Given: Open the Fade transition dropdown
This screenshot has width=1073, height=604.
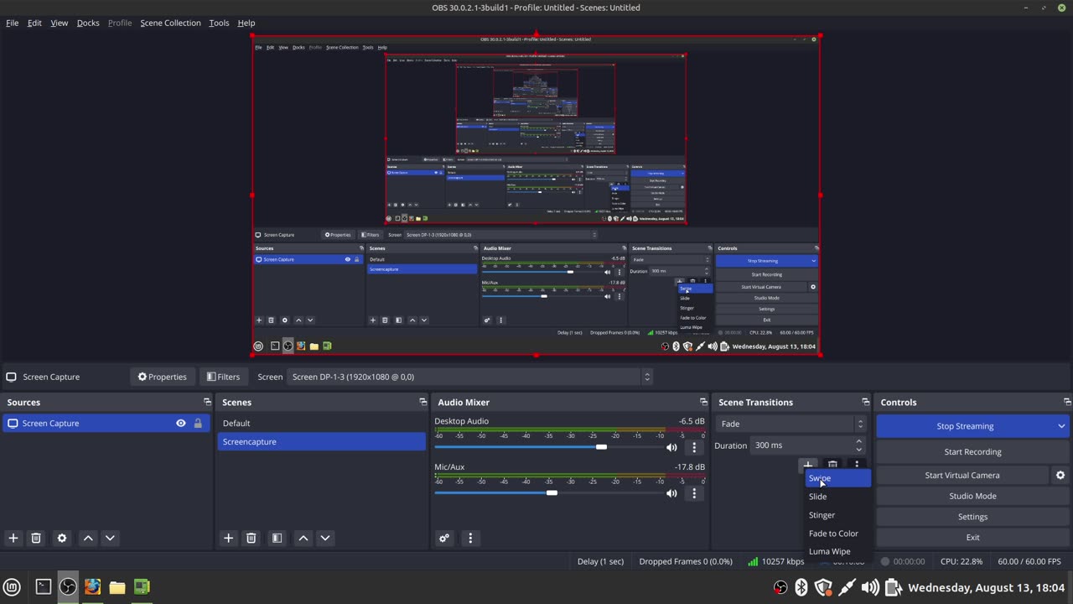Looking at the screenshot, I should tap(791, 424).
